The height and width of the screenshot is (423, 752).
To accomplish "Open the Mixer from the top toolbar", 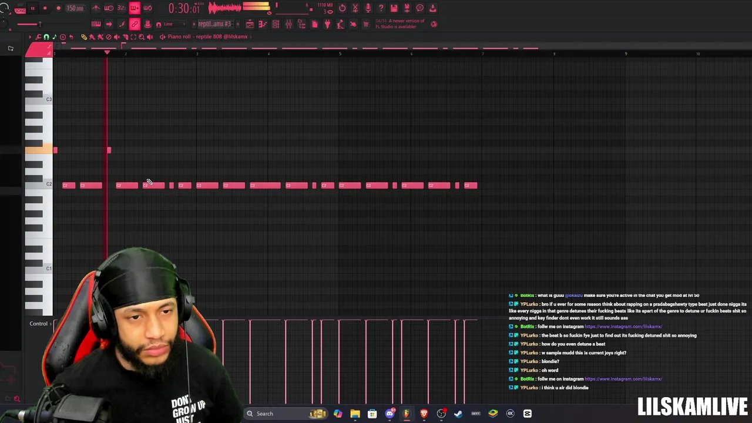I will pos(288,24).
